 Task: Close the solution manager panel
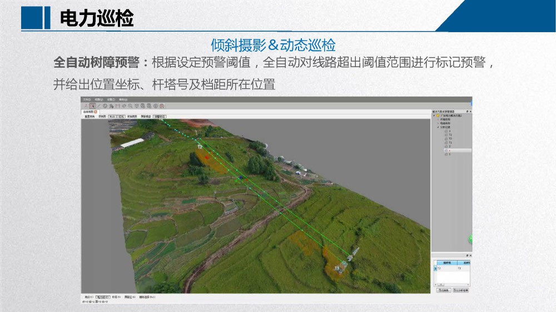(470, 112)
